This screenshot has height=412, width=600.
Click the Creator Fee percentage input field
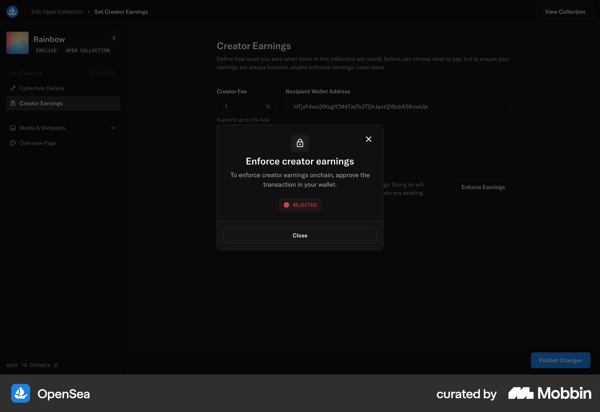[x=244, y=106]
